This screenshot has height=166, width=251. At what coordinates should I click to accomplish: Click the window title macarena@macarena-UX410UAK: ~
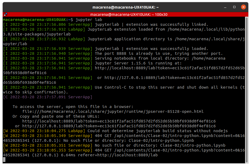coord(125,7)
